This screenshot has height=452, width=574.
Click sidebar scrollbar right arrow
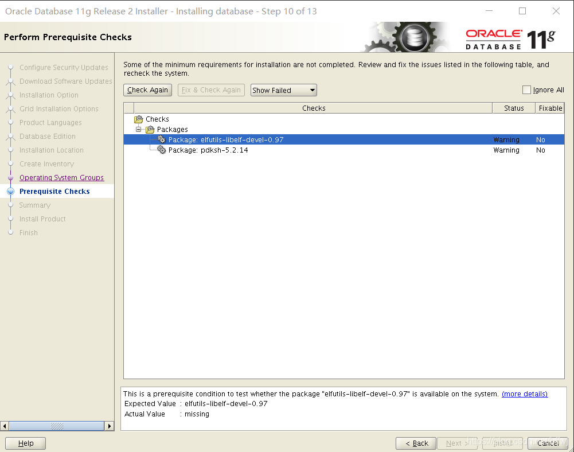click(109, 426)
